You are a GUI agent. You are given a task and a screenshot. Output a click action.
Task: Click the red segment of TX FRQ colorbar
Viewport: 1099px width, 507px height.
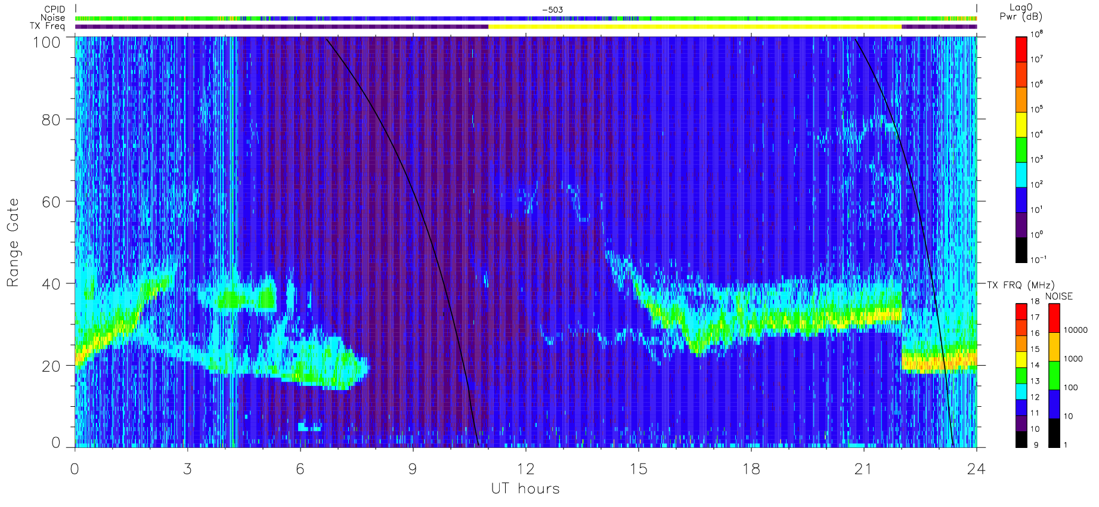point(1021,311)
